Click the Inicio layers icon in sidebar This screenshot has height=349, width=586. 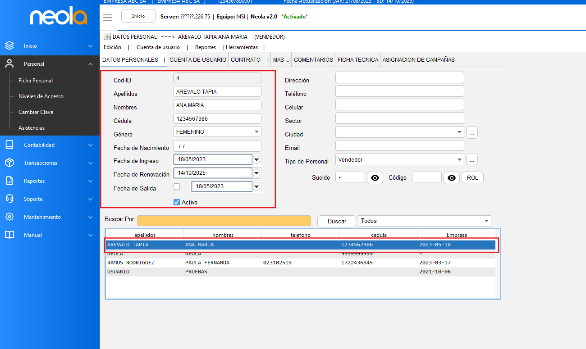tap(9, 45)
